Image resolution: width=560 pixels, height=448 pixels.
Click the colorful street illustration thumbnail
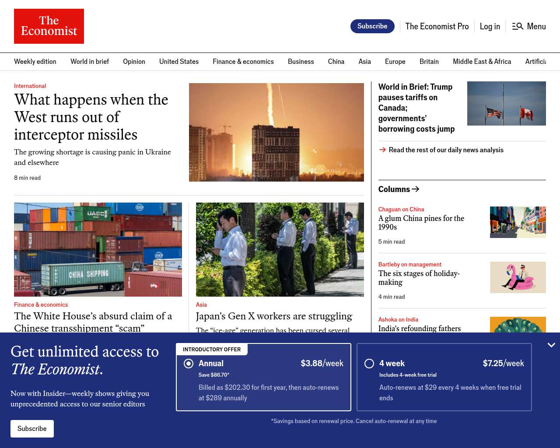[518, 222]
